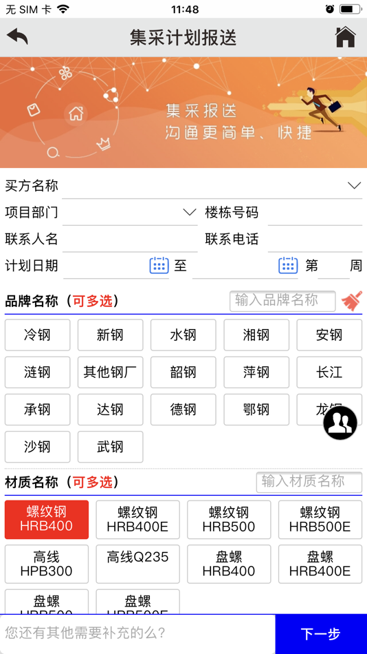Open the floating contacts icon
Viewport: 367px width, 654px height.
(x=340, y=423)
